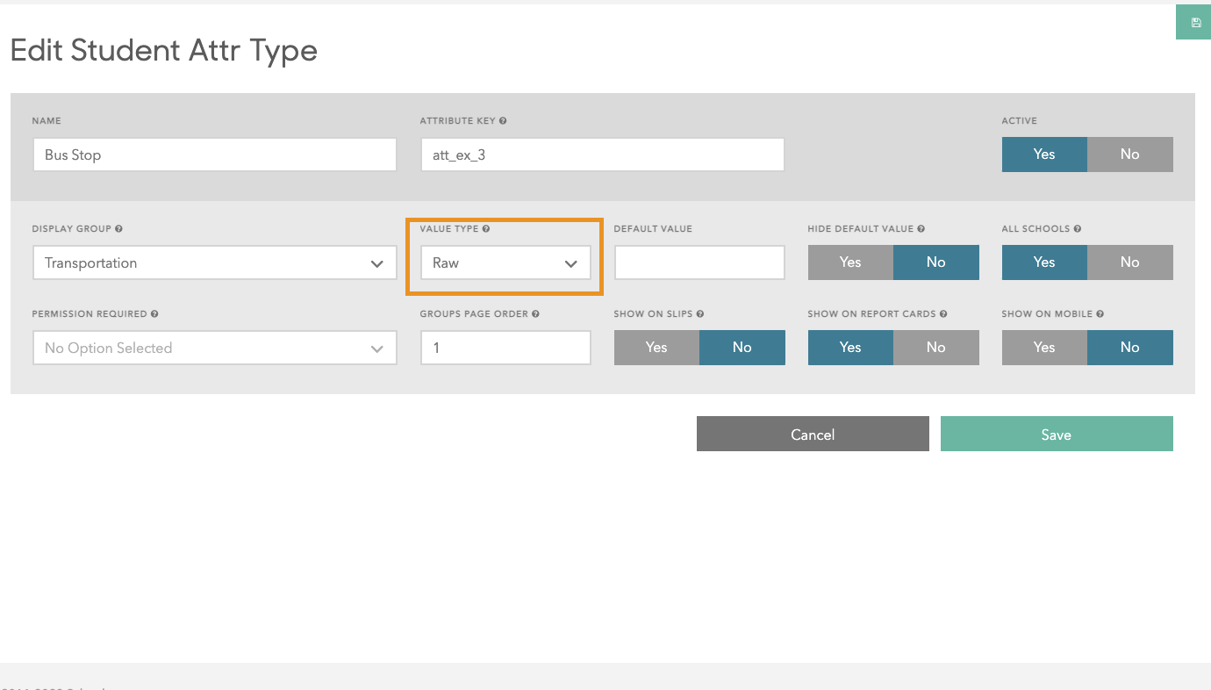
Task: Click help icon next to Attribute Key
Action: [x=503, y=121]
